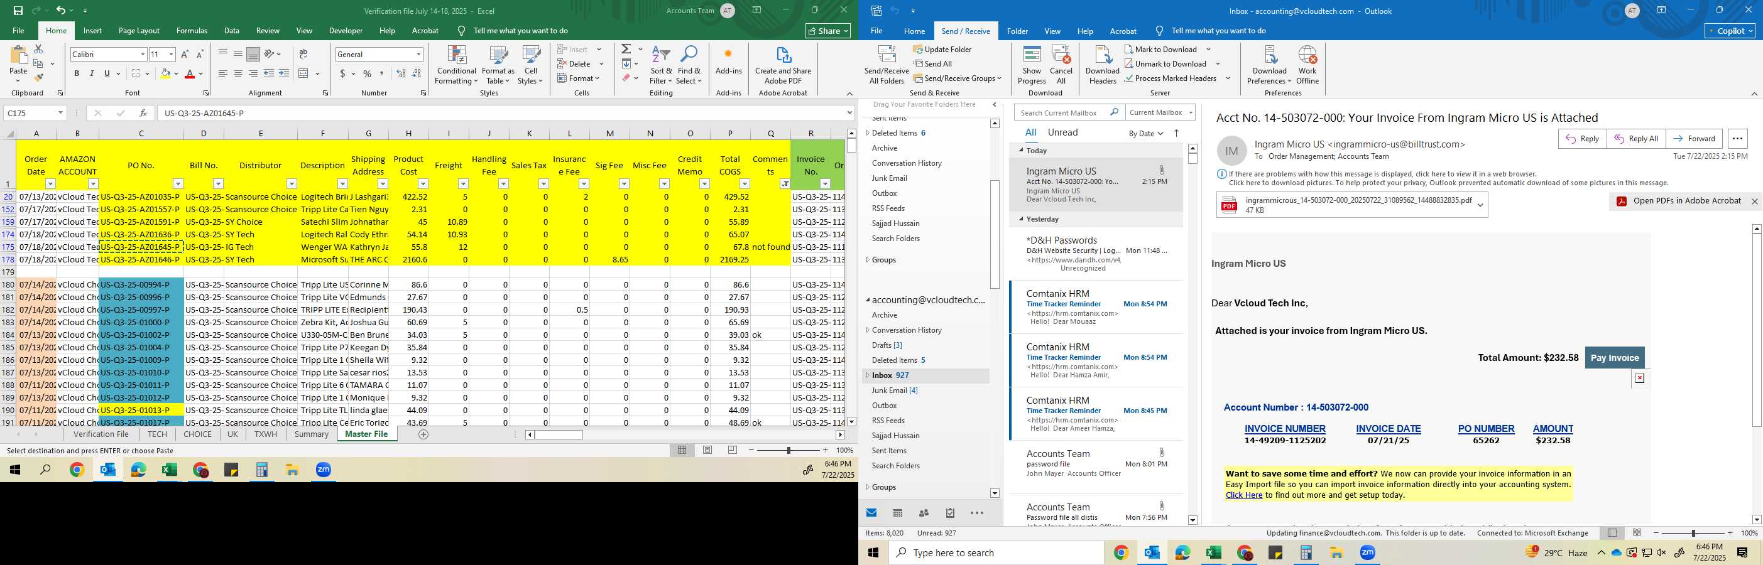1763x565 pixels.
Task: Click AutoSum sigma icon
Action: [626, 49]
